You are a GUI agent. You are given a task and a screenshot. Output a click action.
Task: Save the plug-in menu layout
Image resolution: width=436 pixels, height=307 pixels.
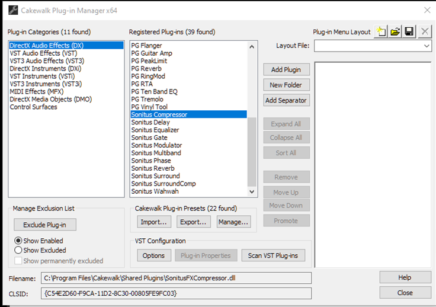(x=409, y=32)
